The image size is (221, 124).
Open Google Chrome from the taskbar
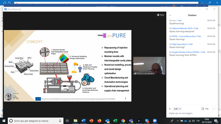[x=123, y=121]
